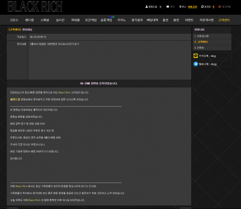
Task: Click the yellow KakaoTalk icon
Action: tap(196, 56)
